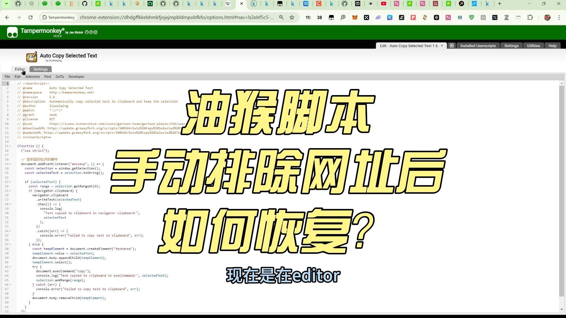Reload the page

30,18
